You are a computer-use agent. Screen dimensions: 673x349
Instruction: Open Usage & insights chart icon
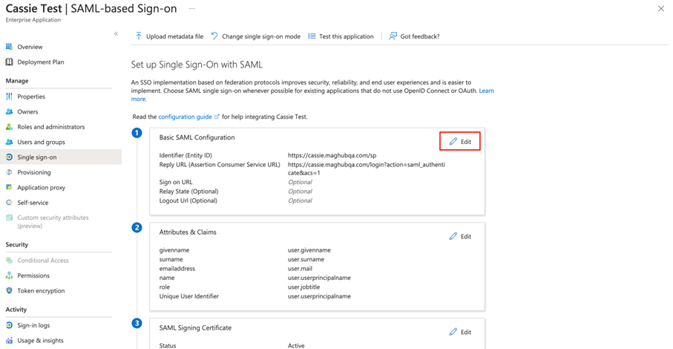coord(9,341)
